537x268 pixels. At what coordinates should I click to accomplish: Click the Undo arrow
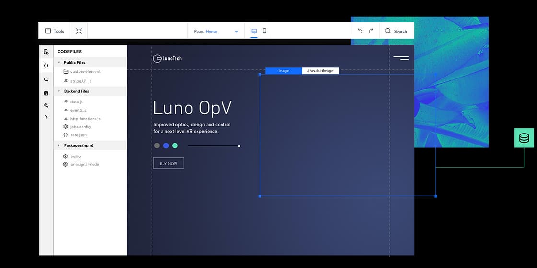[360, 31]
